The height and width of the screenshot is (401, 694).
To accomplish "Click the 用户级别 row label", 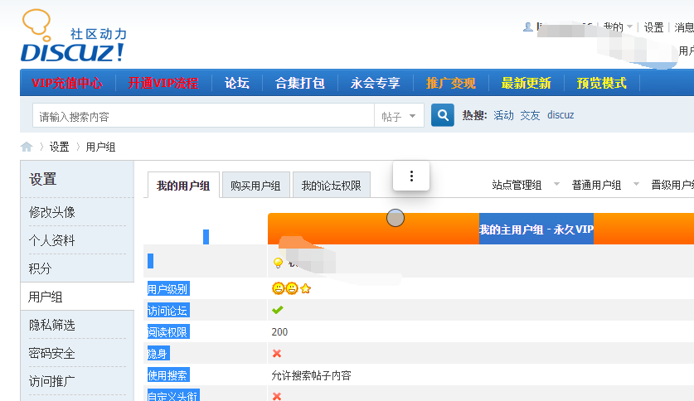I will point(167,289).
